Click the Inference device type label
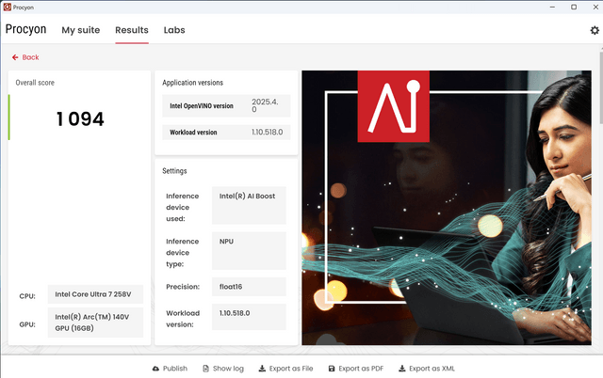 pyautogui.click(x=183, y=253)
